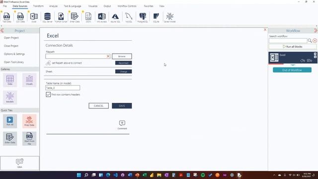Switch to the Transform tab

[x=38, y=6]
